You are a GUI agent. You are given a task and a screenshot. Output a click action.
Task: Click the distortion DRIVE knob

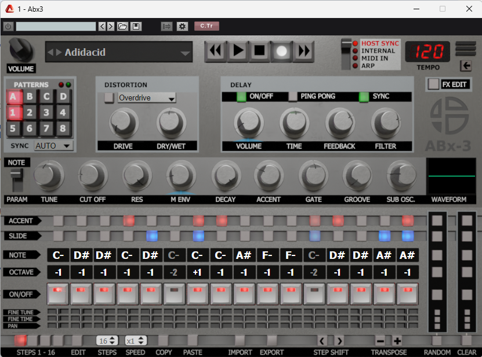coord(124,123)
